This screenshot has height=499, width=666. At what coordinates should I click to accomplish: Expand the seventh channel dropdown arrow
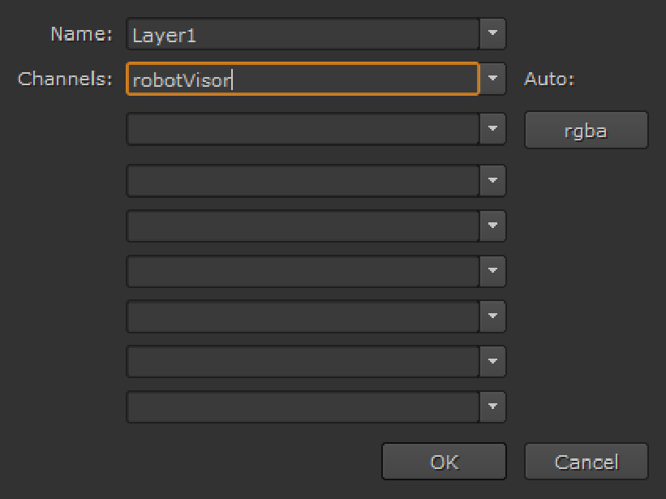492,362
